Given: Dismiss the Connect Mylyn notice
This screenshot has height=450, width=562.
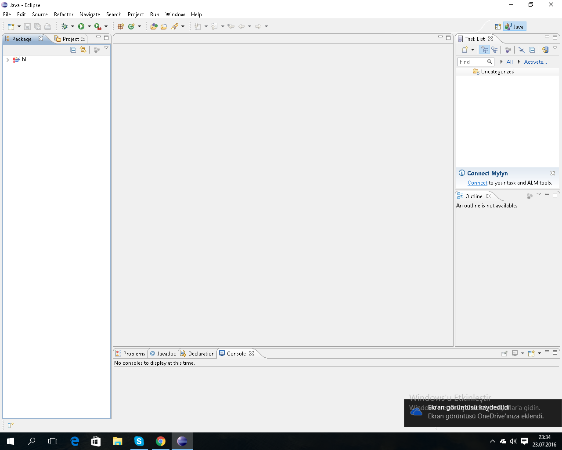Looking at the screenshot, I should point(553,173).
